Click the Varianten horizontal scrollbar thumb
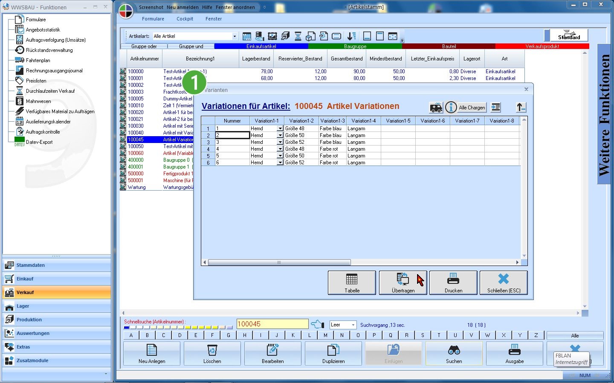The height and width of the screenshot is (383, 614). (279, 263)
